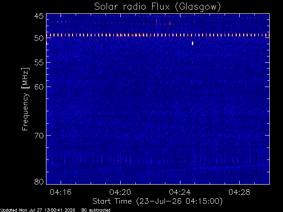
Task: Select the 04:28 time axis label
Action: pos(239,192)
